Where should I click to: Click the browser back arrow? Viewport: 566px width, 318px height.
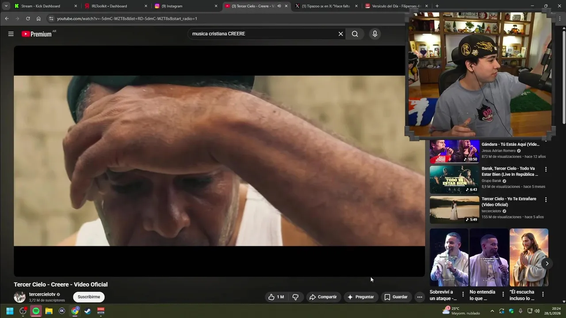(7, 19)
